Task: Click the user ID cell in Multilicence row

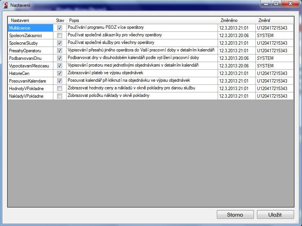Action: pyautogui.click(x=275, y=28)
